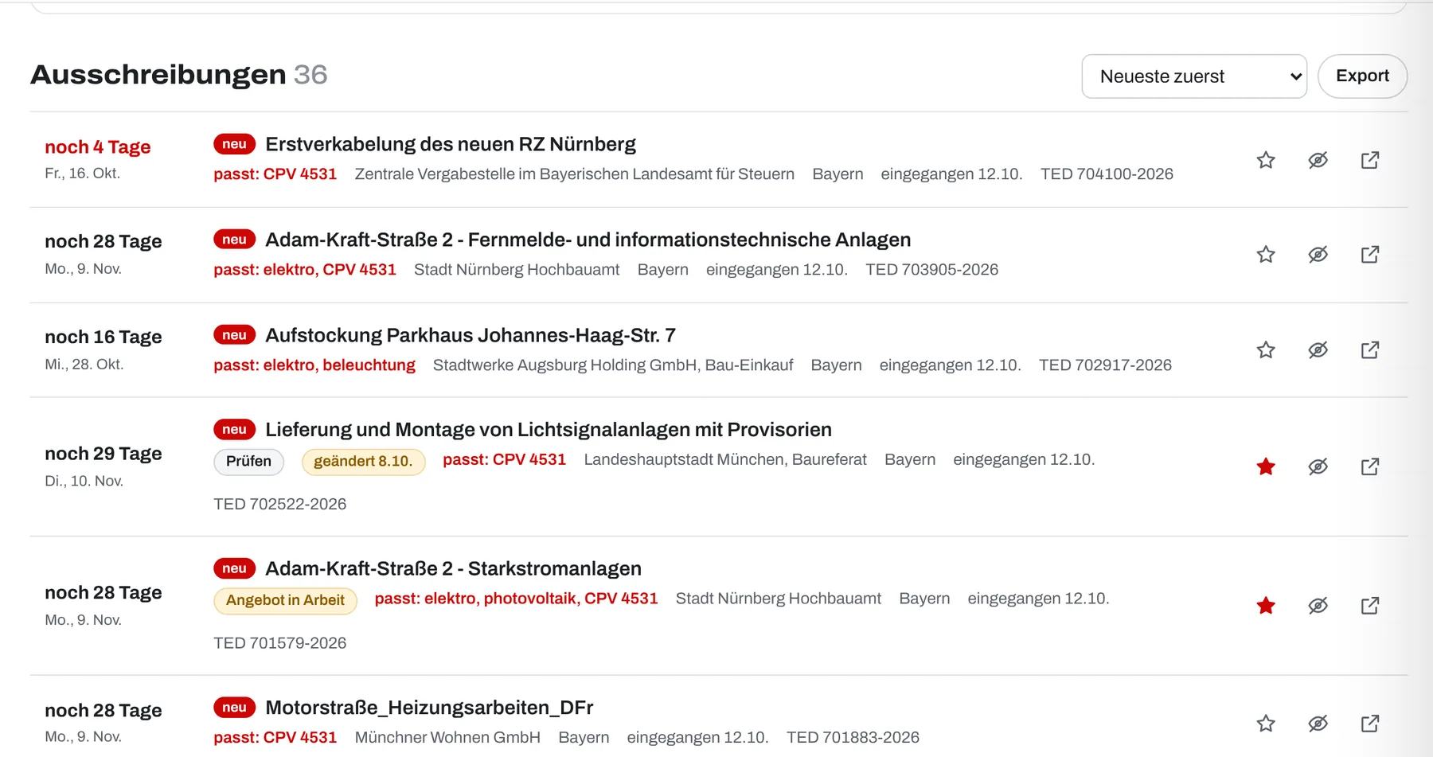This screenshot has width=1433, height=757.
Task: Star the Motorstraße_Heizungsarbeiten_DFr tender
Action: click(1266, 724)
